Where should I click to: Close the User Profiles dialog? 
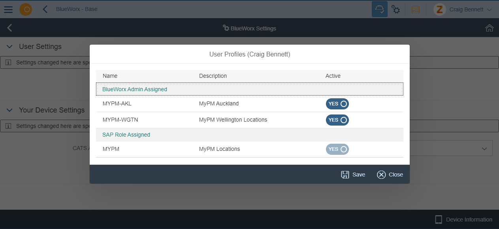[x=390, y=175]
